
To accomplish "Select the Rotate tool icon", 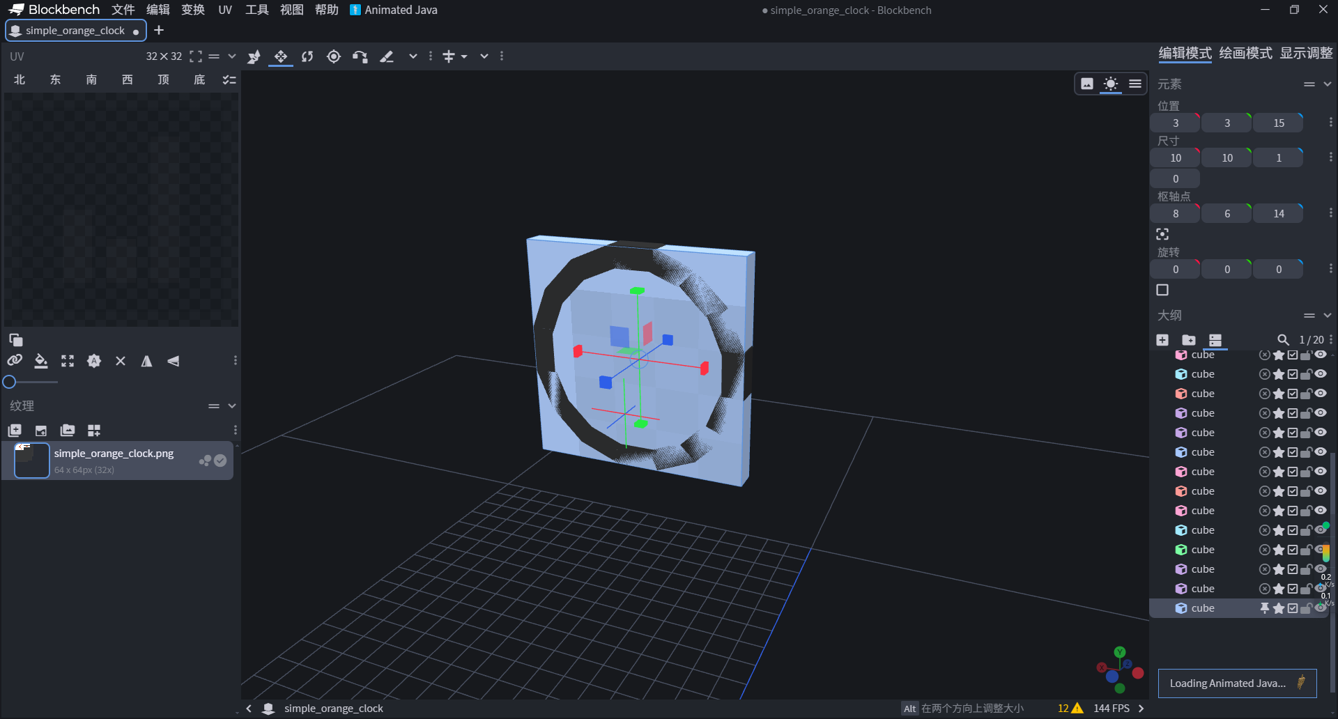I will pyautogui.click(x=307, y=56).
